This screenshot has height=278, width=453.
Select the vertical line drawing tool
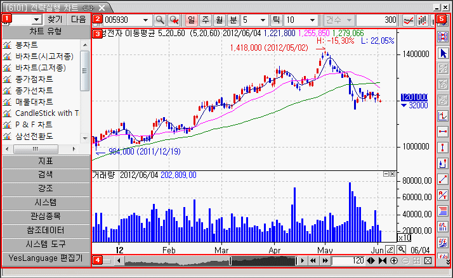[443, 147]
